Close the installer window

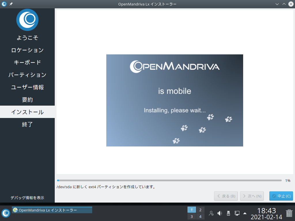tap(291, 4)
